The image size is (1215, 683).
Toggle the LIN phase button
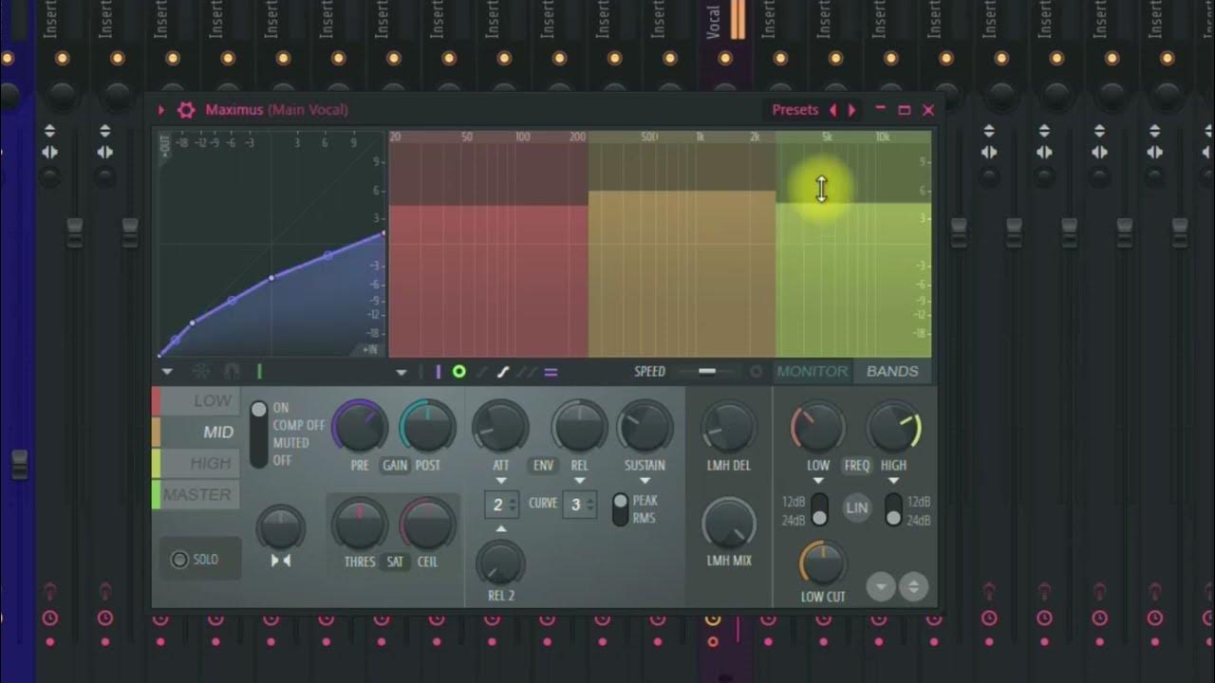(x=857, y=508)
